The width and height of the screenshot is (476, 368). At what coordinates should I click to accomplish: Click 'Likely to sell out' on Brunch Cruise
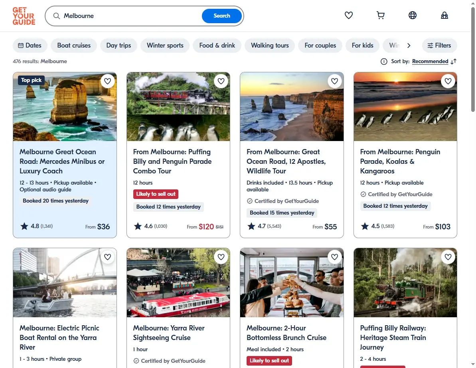coord(269,361)
